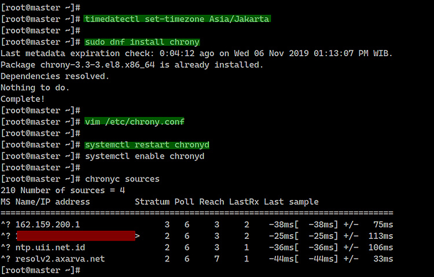Click the highlighted sudo dnf install chrony command
Screen dimensions: 434x277
pos(142,42)
